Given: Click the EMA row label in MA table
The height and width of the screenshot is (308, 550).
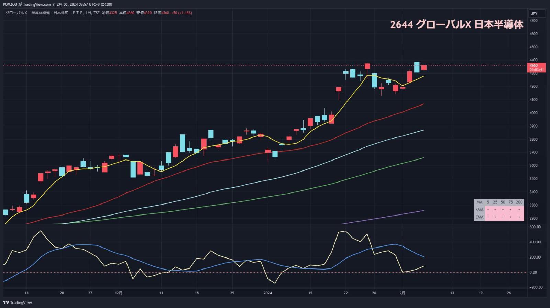Looking at the screenshot, I should pyautogui.click(x=479, y=217).
